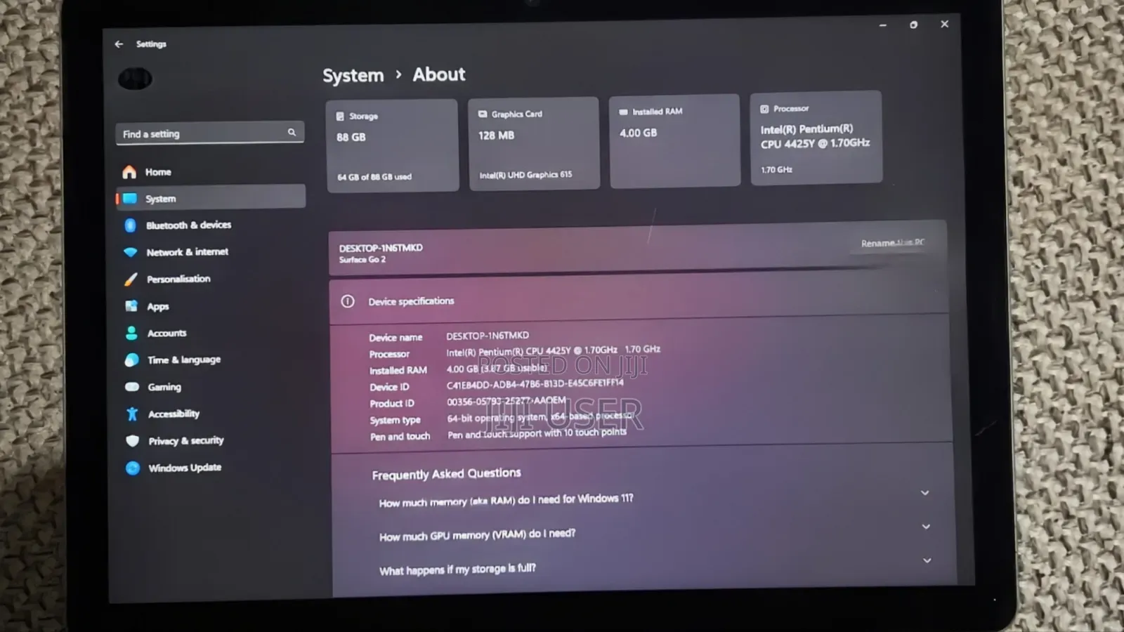This screenshot has height=632, width=1124.
Task: Click the back arrow in Settings
Action: 119,44
